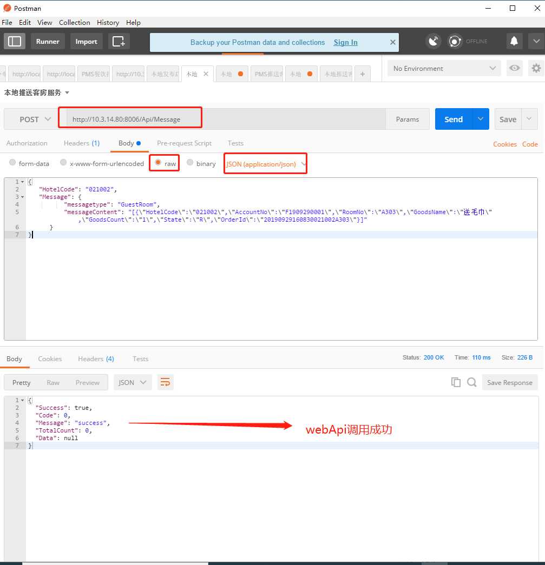Open the View menu

45,22
